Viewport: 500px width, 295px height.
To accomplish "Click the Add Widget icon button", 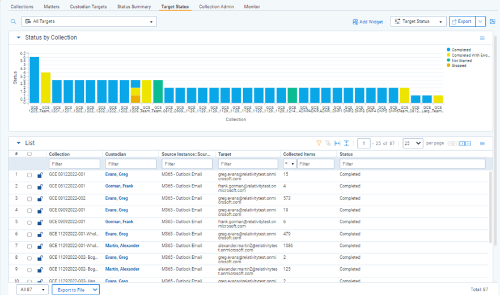I will coord(368,22).
